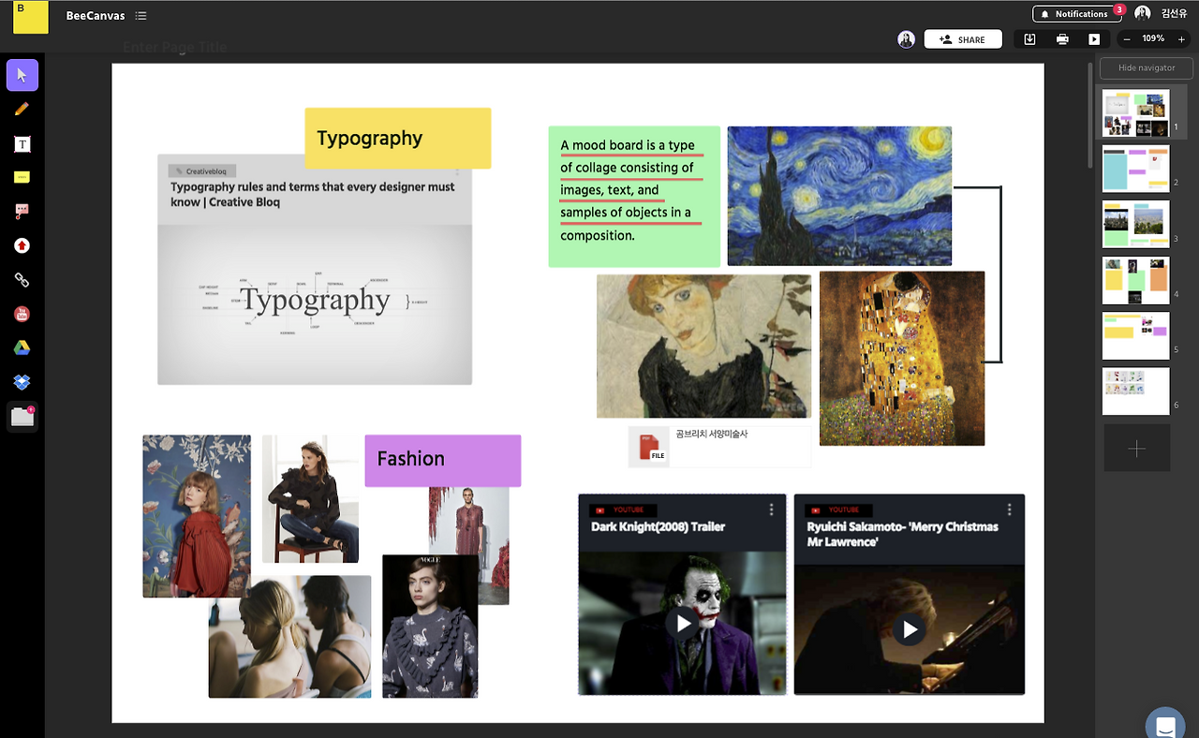The height and width of the screenshot is (738, 1199).
Task: Click the collaborator avatar left of SHARE
Action: click(906, 39)
